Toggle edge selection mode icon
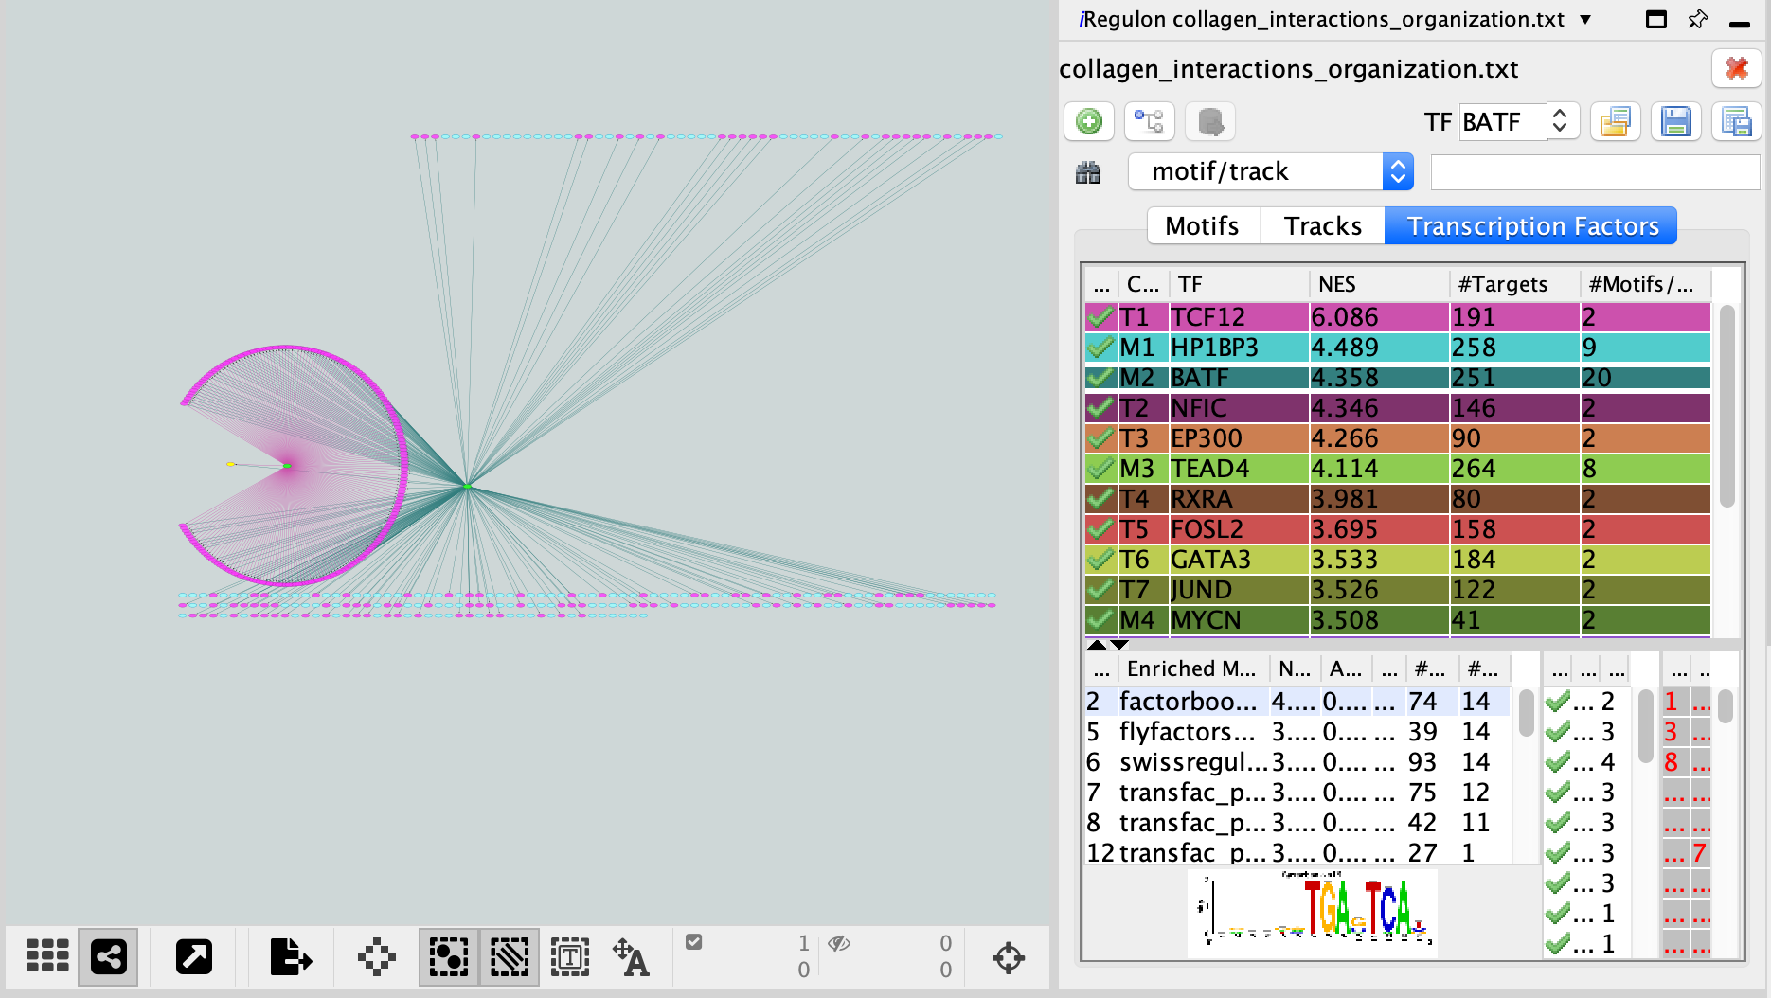This screenshot has height=998, width=1771. coord(510,956)
